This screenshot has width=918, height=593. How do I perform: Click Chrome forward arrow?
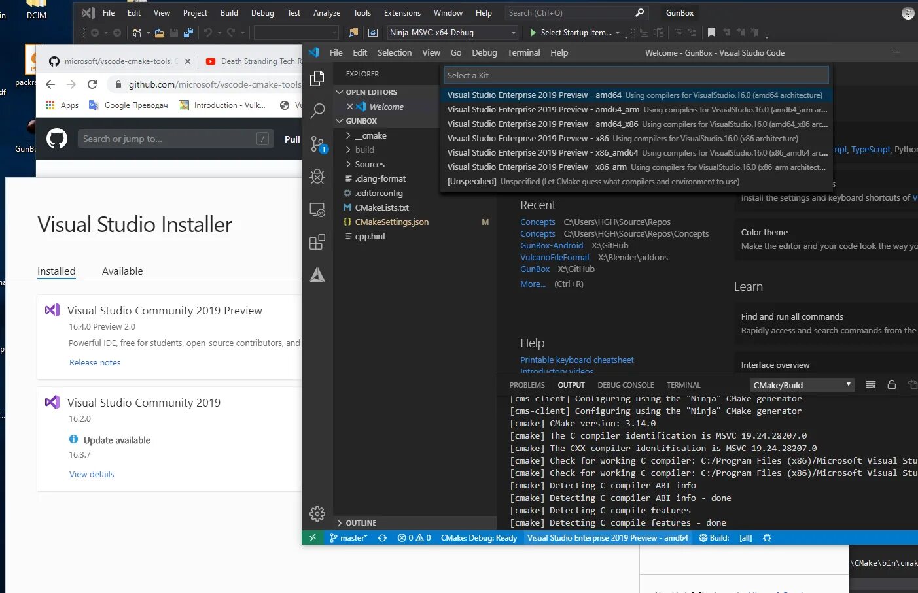pos(71,84)
